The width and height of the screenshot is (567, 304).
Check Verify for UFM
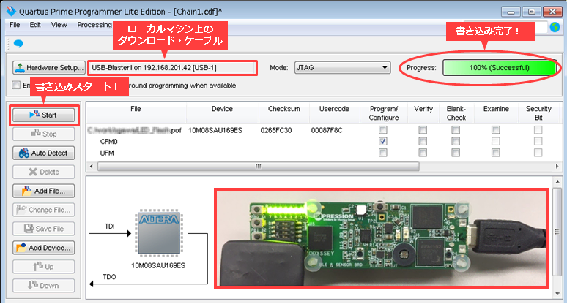click(x=423, y=153)
